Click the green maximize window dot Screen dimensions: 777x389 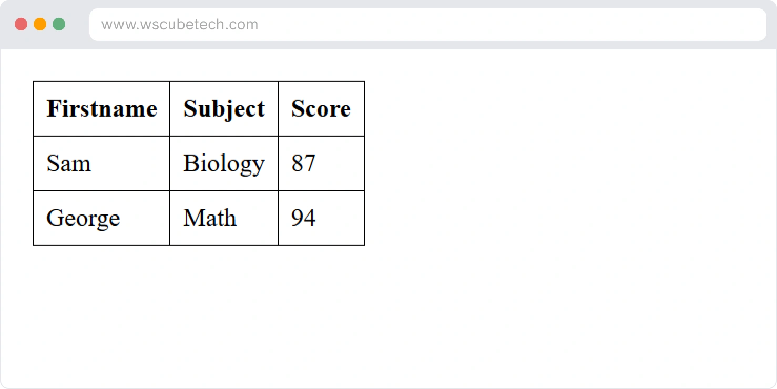pyautogui.click(x=59, y=24)
